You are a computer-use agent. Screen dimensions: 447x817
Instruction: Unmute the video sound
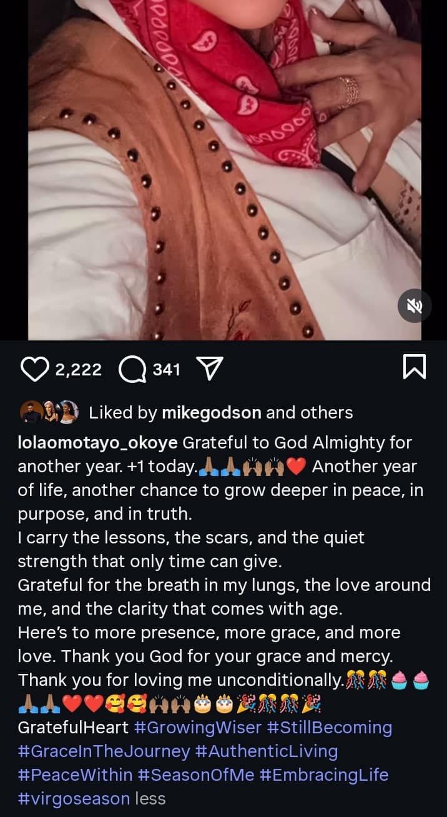point(415,306)
